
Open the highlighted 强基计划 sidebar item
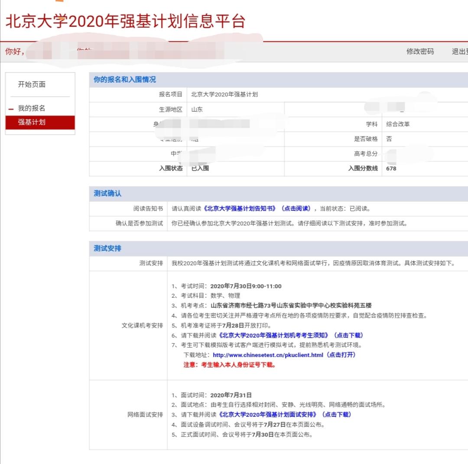32,122
